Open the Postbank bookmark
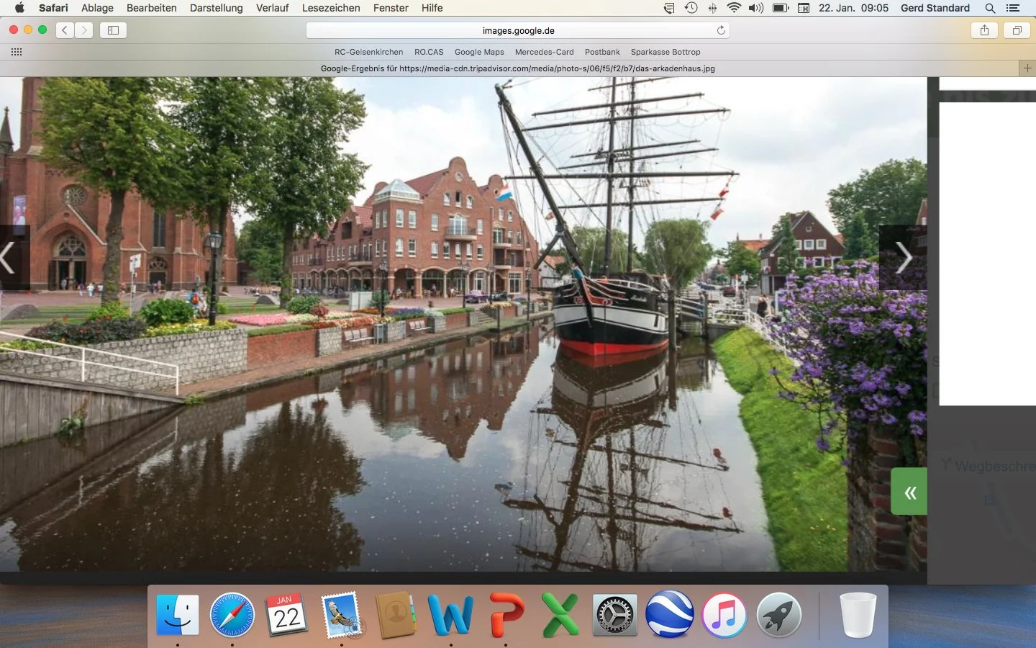The image size is (1036, 648). click(x=602, y=52)
